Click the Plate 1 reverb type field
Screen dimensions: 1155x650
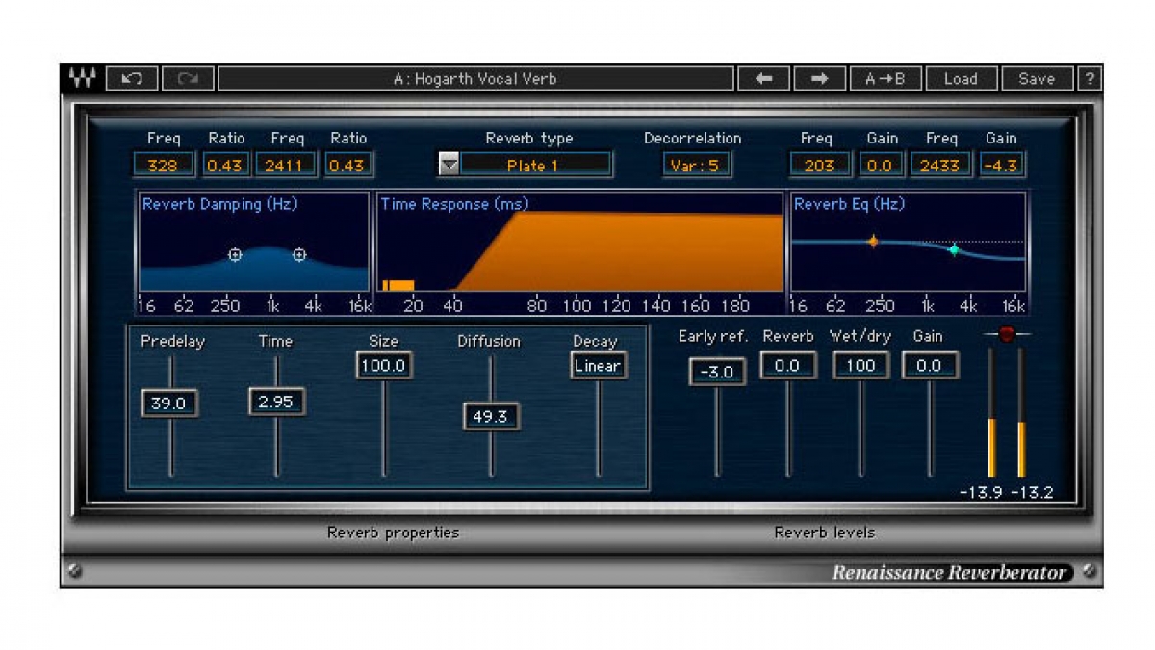[x=535, y=165]
